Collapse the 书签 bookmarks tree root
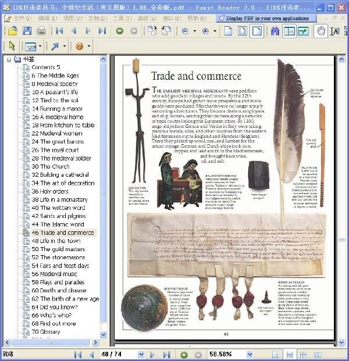The image size is (349, 361). coord(9,60)
